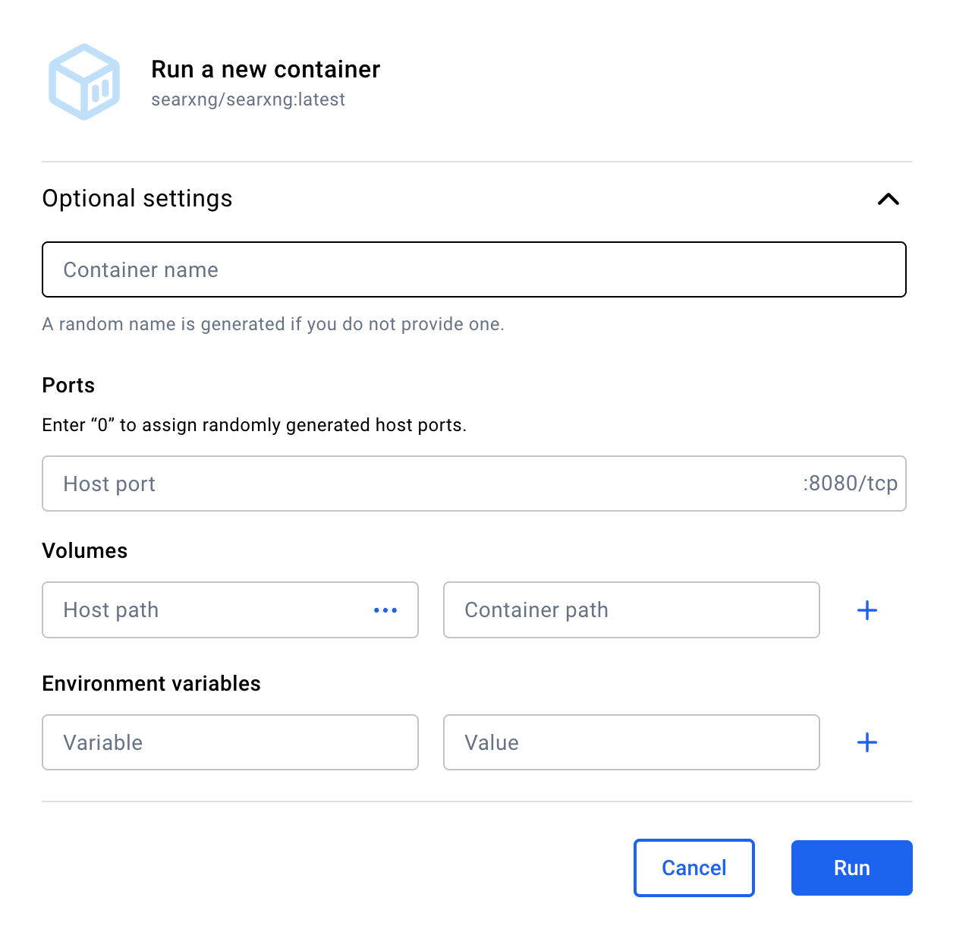Click the Host port input field

click(x=417, y=483)
